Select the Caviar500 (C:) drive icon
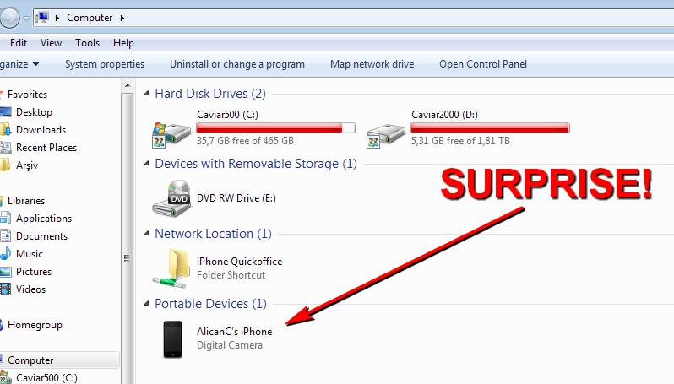Screen dimensions: 674x384 [x=171, y=134]
